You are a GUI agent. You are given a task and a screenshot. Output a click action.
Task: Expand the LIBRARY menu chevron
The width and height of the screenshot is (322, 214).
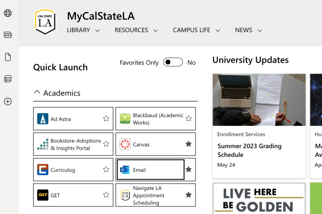97,31
